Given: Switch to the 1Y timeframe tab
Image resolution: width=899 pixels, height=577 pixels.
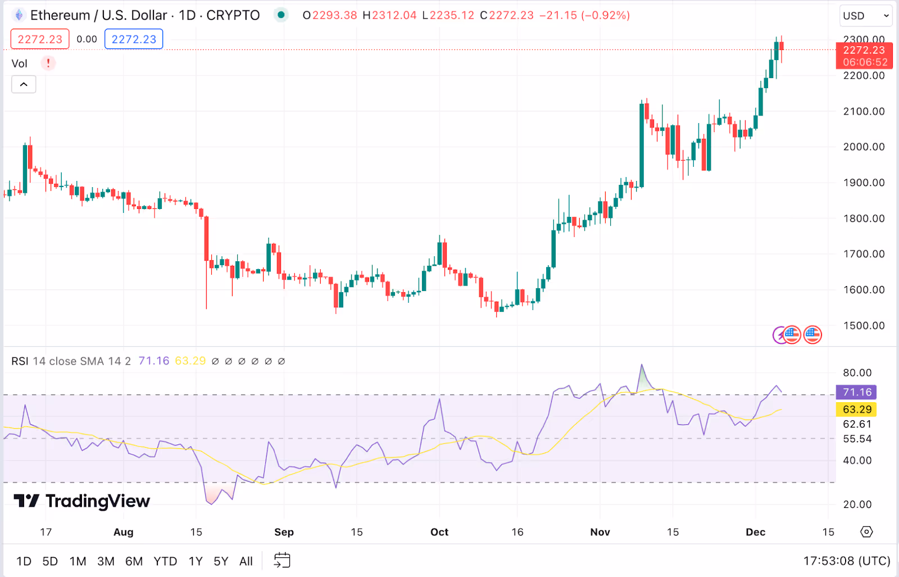Looking at the screenshot, I should pos(195,561).
